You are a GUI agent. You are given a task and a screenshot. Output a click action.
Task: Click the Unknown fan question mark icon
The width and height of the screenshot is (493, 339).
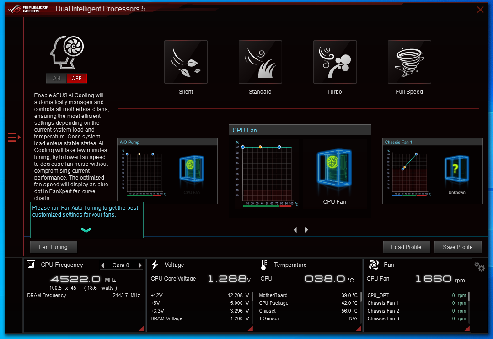tap(456, 169)
